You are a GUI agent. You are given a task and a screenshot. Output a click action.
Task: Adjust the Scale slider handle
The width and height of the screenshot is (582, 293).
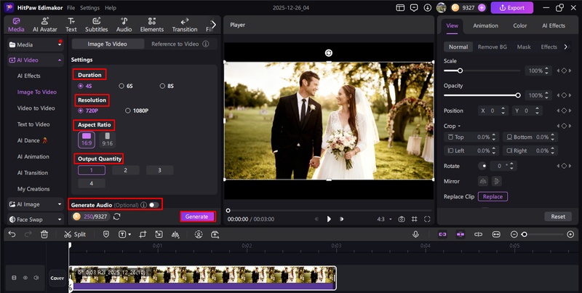point(460,71)
